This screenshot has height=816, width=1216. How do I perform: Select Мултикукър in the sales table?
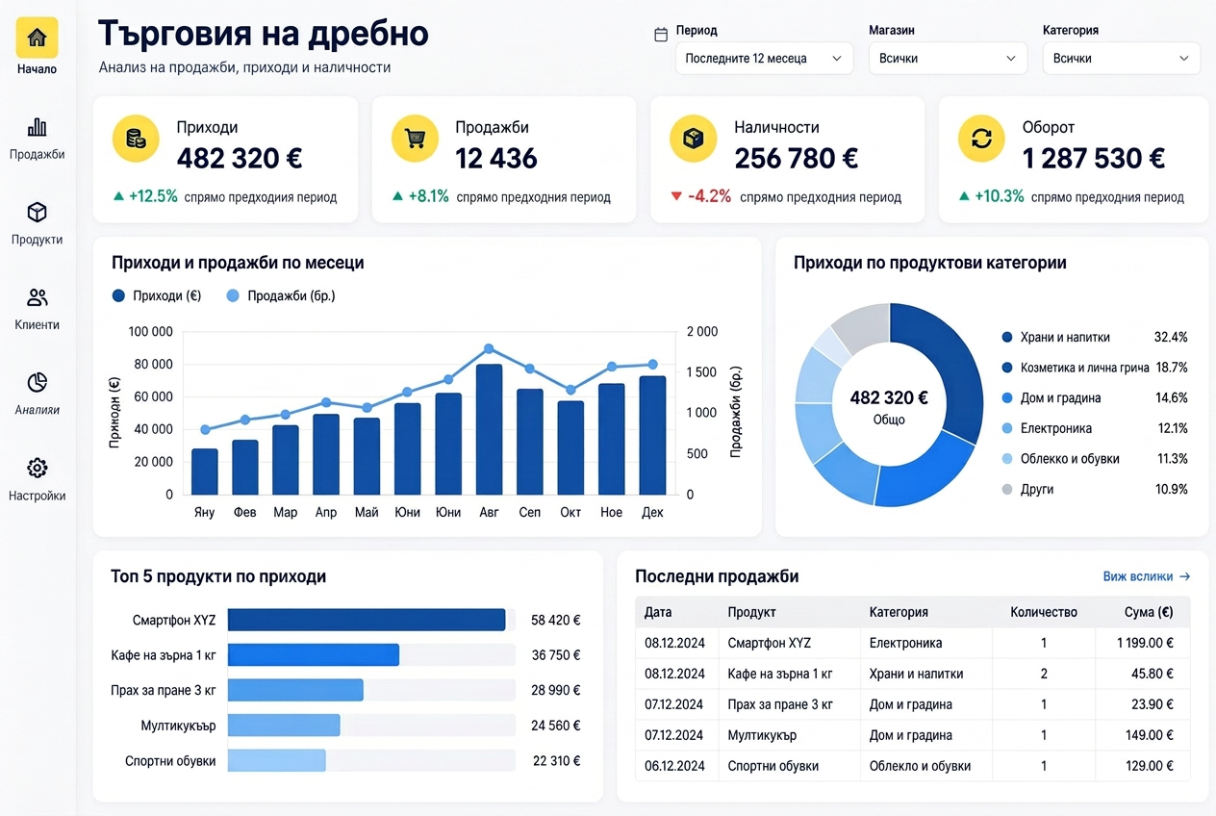(x=762, y=735)
